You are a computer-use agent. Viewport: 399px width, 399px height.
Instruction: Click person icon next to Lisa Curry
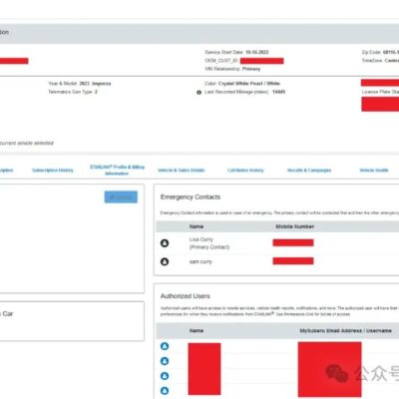(x=165, y=243)
